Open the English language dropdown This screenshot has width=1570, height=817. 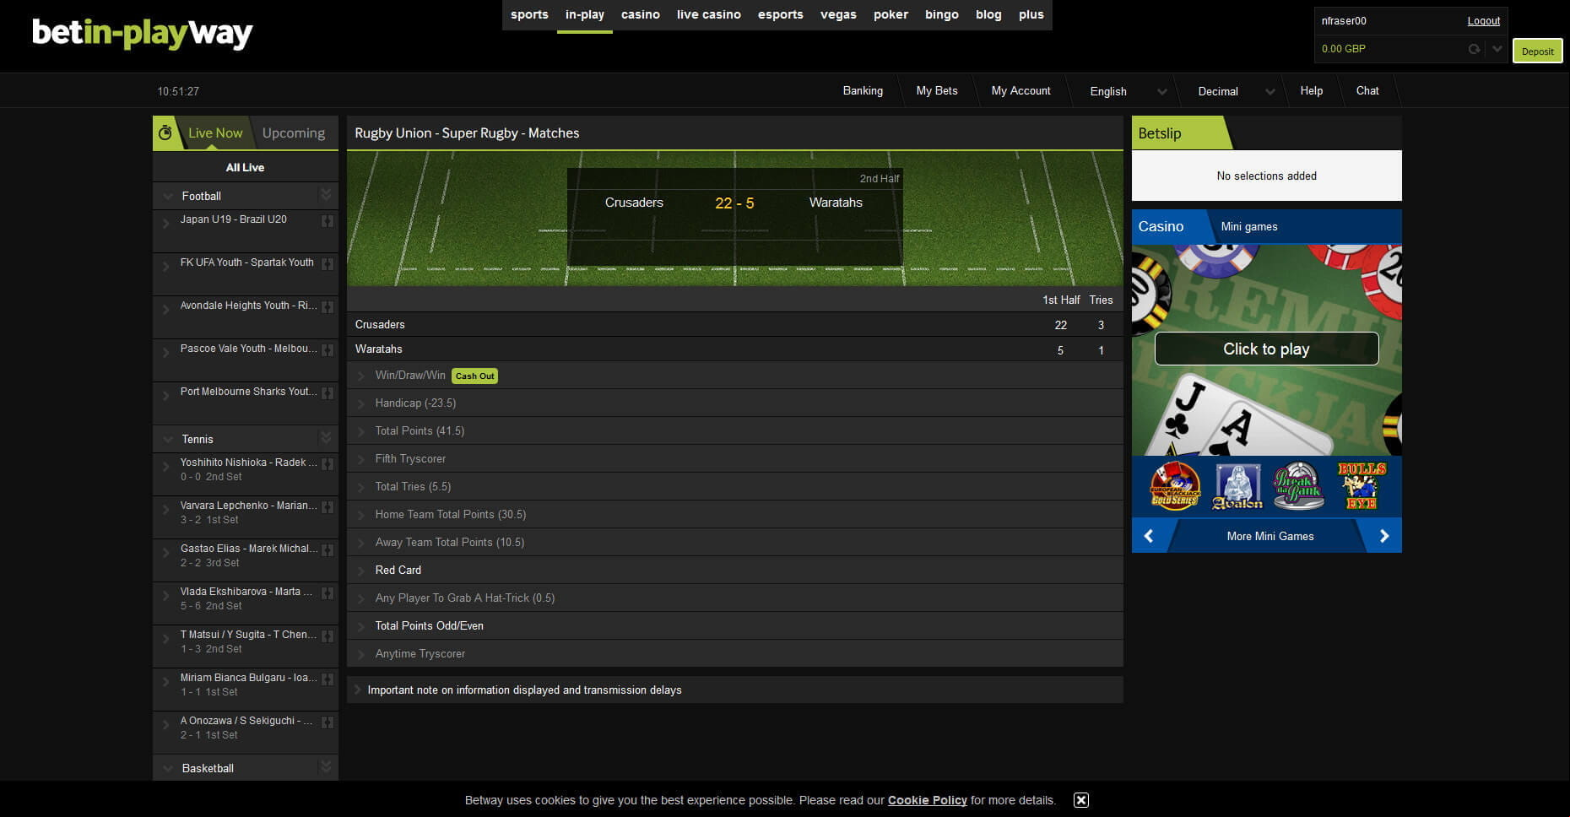click(x=1128, y=91)
